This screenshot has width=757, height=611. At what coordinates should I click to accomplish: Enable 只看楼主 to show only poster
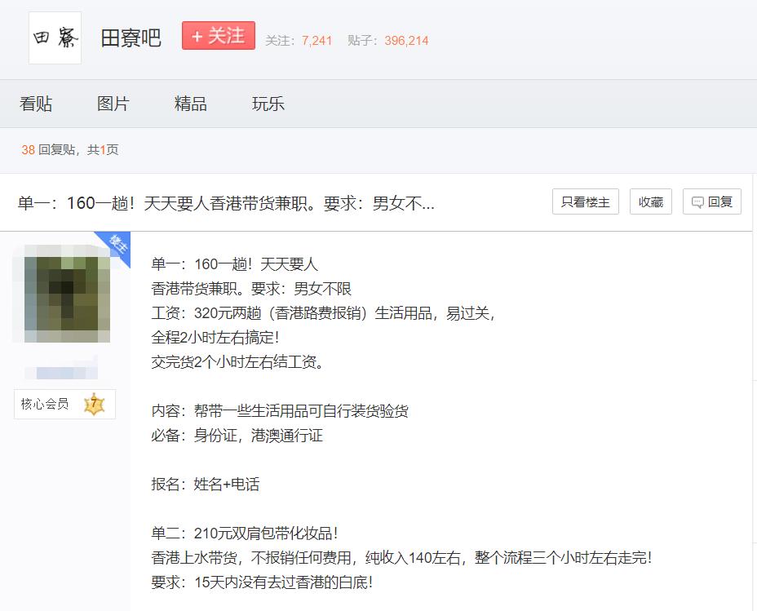(586, 201)
